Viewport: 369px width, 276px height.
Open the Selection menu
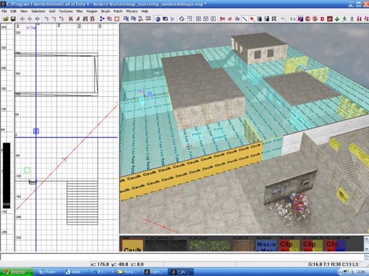(x=38, y=11)
